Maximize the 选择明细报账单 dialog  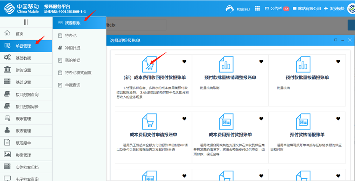pos(336,40)
